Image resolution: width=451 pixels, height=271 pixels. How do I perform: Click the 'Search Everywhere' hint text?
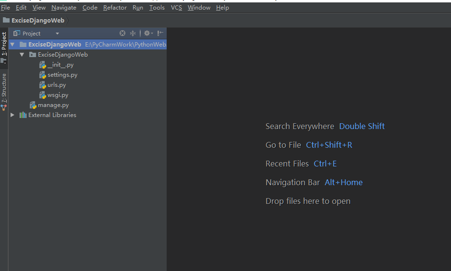click(300, 126)
